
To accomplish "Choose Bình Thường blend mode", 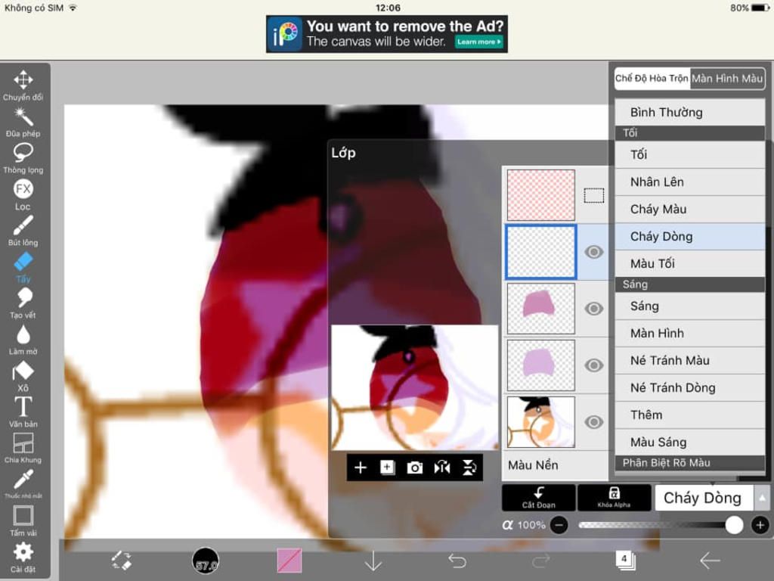I will 690,112.
